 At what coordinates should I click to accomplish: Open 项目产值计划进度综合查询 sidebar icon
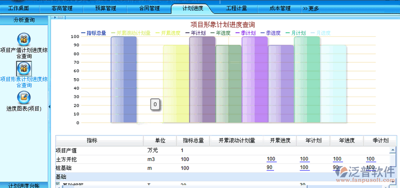23,39
